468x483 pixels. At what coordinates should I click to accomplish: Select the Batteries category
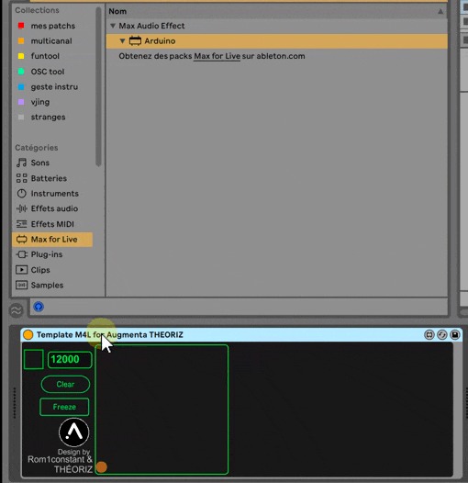click(41, 178)
